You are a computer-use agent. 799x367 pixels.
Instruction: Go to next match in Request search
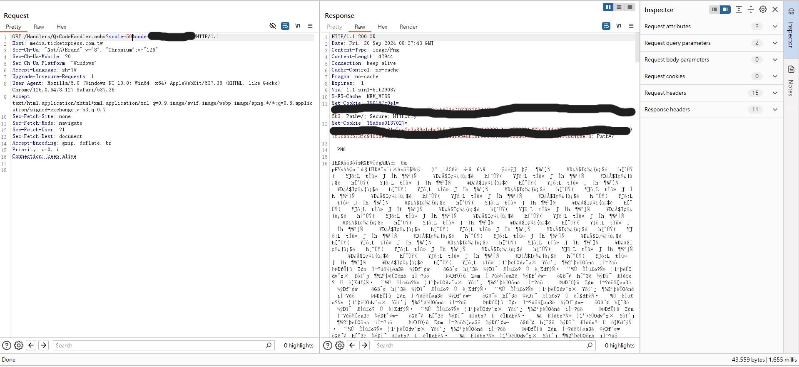(x=43, y=345)
